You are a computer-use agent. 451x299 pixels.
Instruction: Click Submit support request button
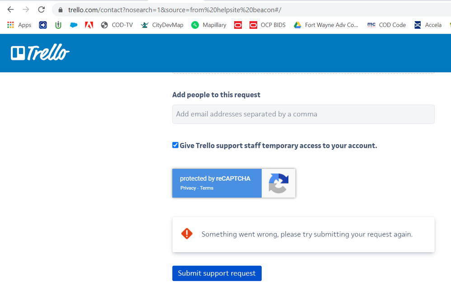(x=216, y=273)
